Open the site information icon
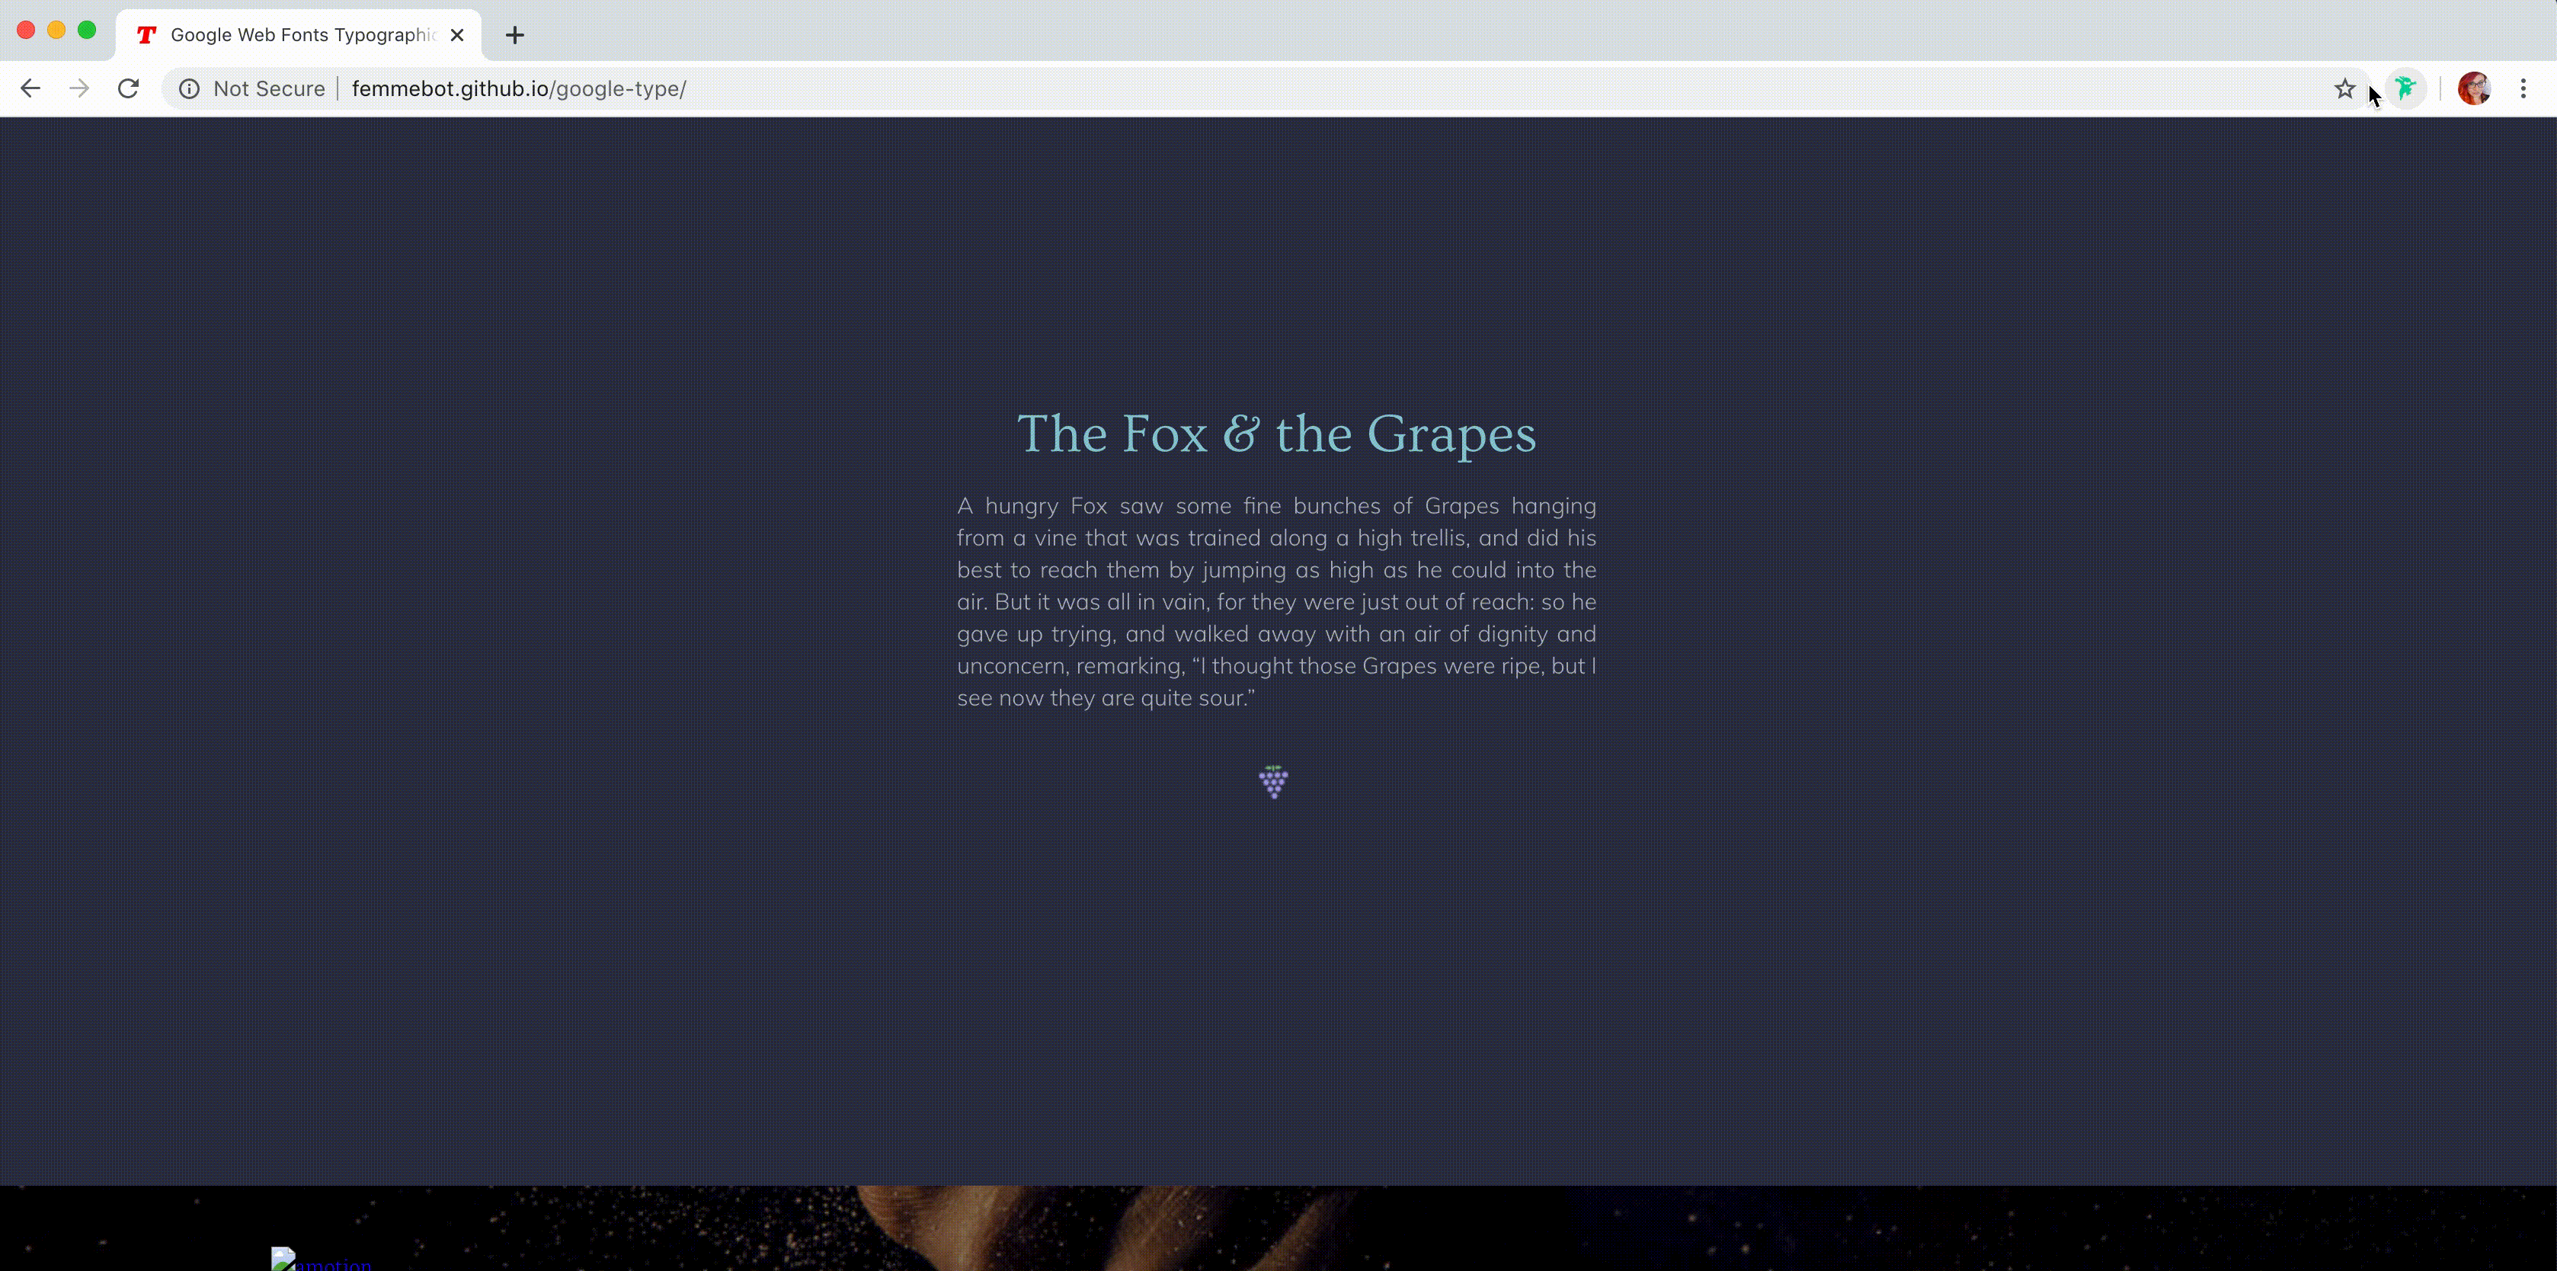Screen dimensions: 2557x1271 coord(189,88)
